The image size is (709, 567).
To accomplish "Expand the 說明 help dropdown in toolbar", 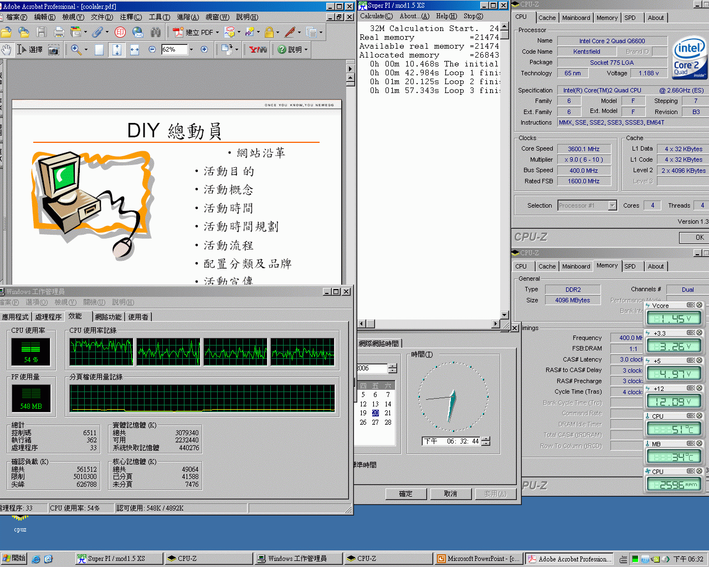I will (305, 49).
